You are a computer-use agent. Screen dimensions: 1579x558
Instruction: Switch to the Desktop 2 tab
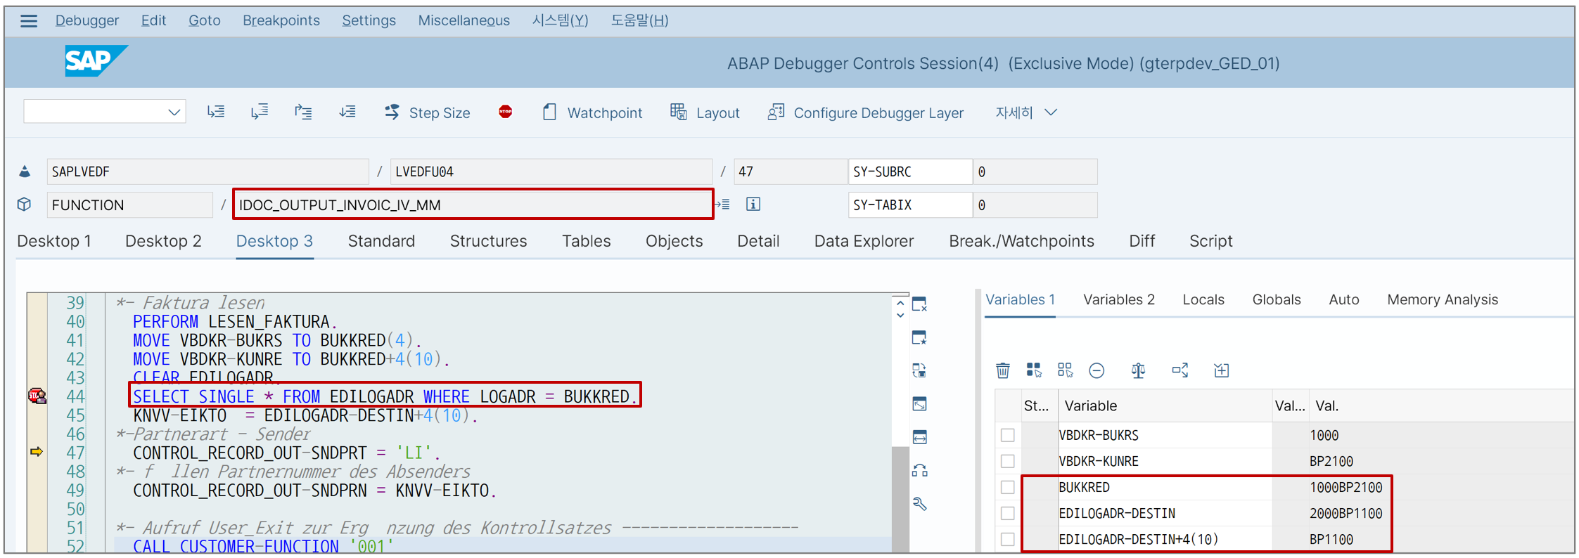pos(163,241)
